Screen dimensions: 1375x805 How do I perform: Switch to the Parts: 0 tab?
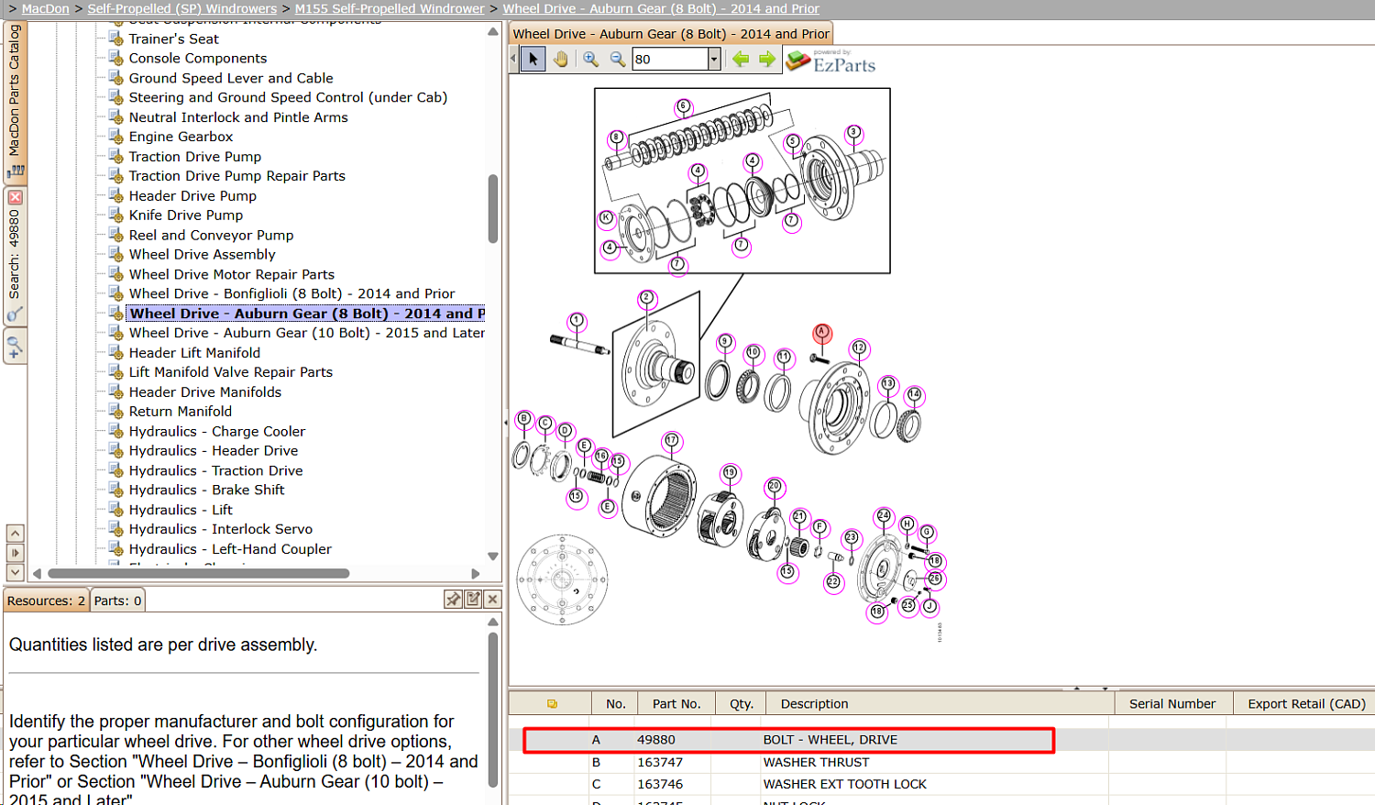coord(118,601)
